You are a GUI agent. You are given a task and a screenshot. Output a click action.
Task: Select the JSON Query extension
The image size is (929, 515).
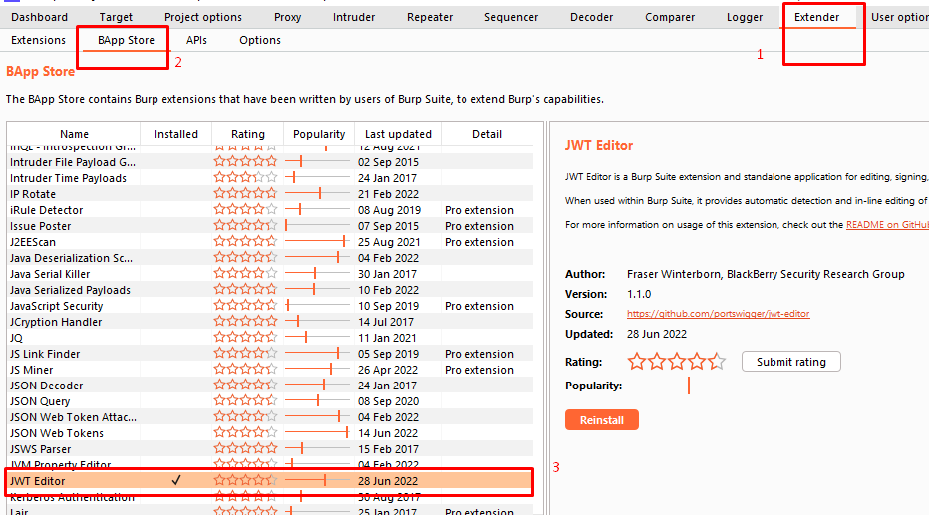pyautogui.click(x=270, y=401)
